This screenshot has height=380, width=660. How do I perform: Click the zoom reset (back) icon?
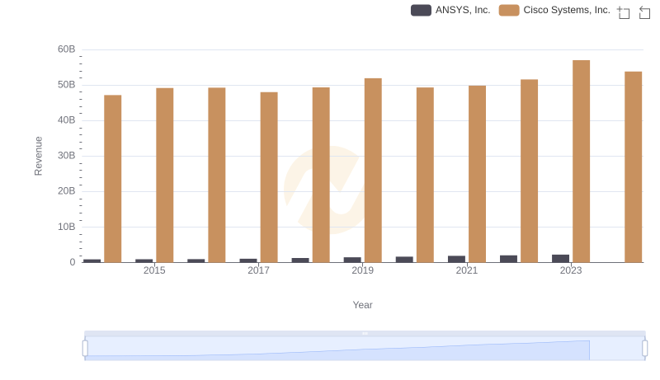(x=644, y=12)
